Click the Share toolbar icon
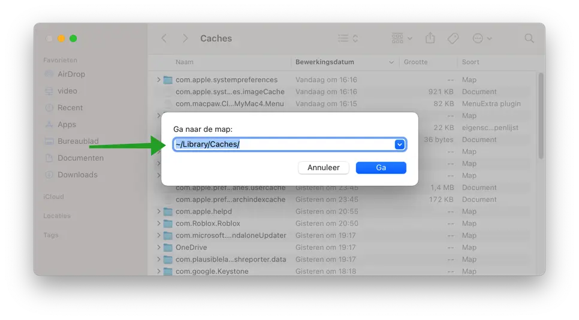Screen dimensions: 579x320 click(430, 38)
